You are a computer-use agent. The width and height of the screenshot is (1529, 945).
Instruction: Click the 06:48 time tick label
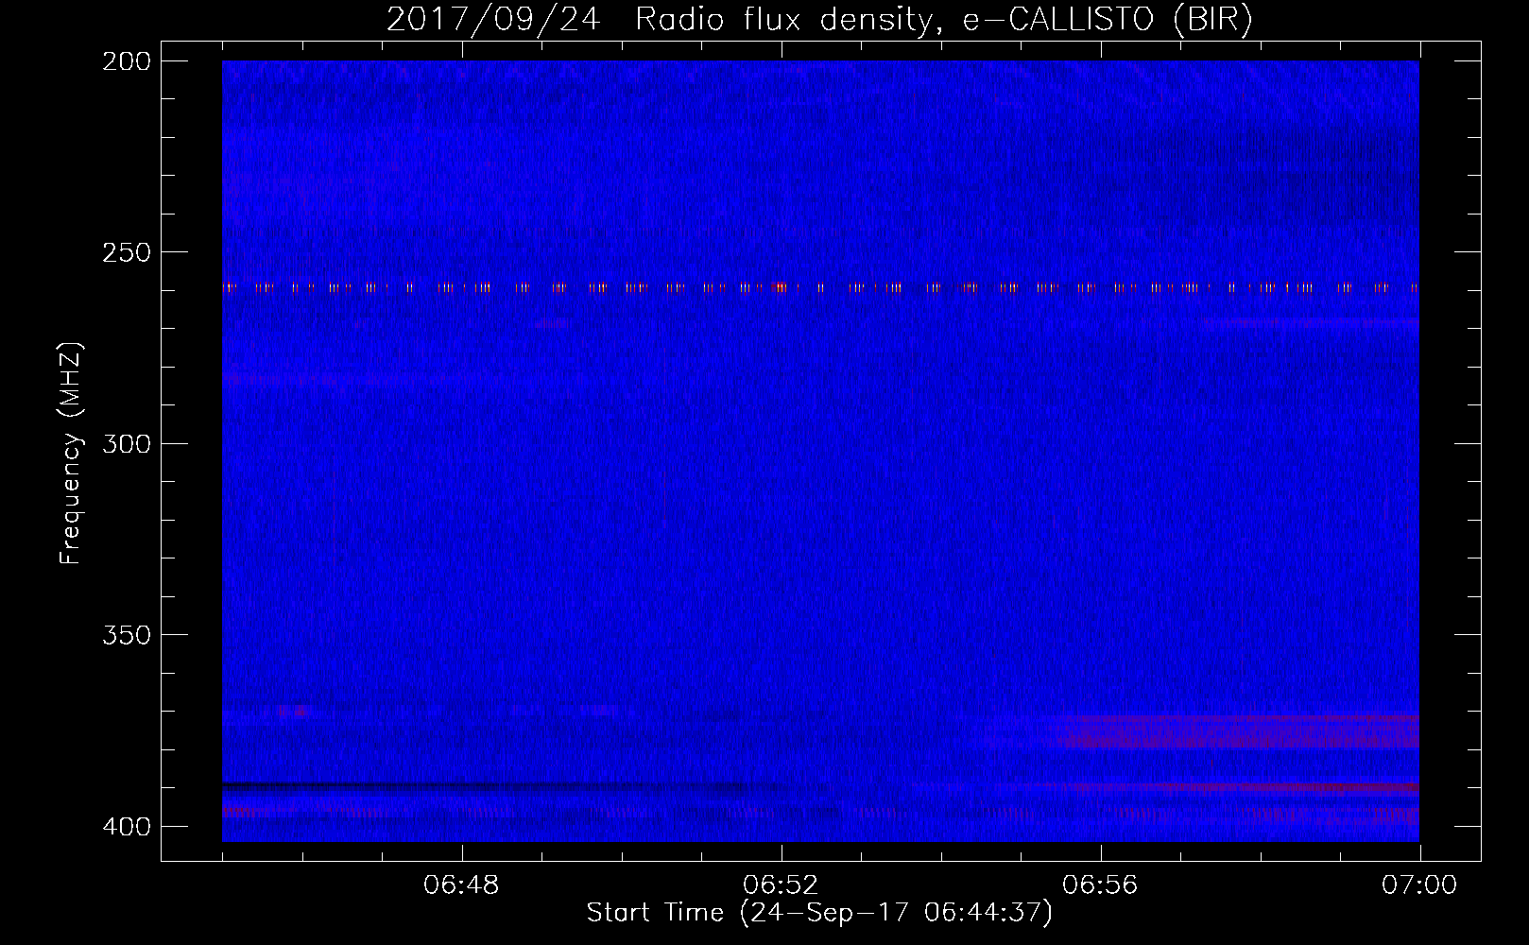pyautogui.click(x=461, y=885)
